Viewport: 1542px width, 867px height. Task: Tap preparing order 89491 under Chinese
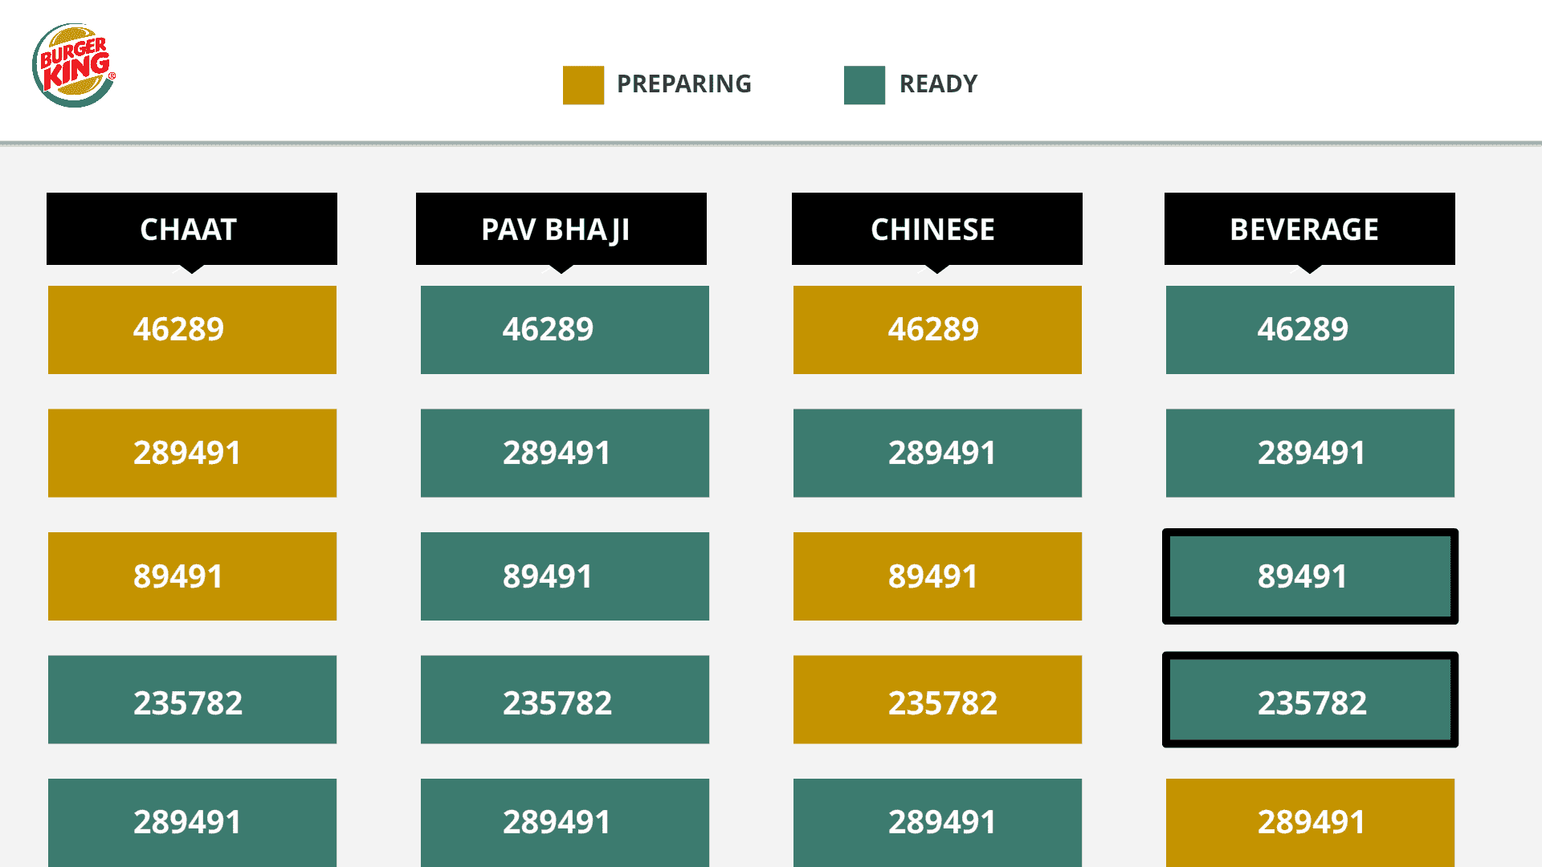click(937, 576)
